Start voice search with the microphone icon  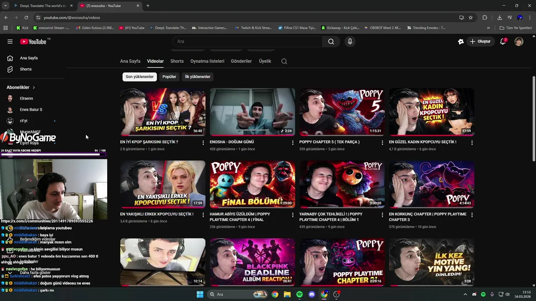pyautogui.click(x=350, y=41)
